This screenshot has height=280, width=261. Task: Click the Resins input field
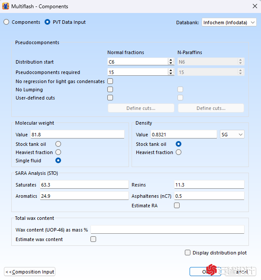(x=209, y=184)
